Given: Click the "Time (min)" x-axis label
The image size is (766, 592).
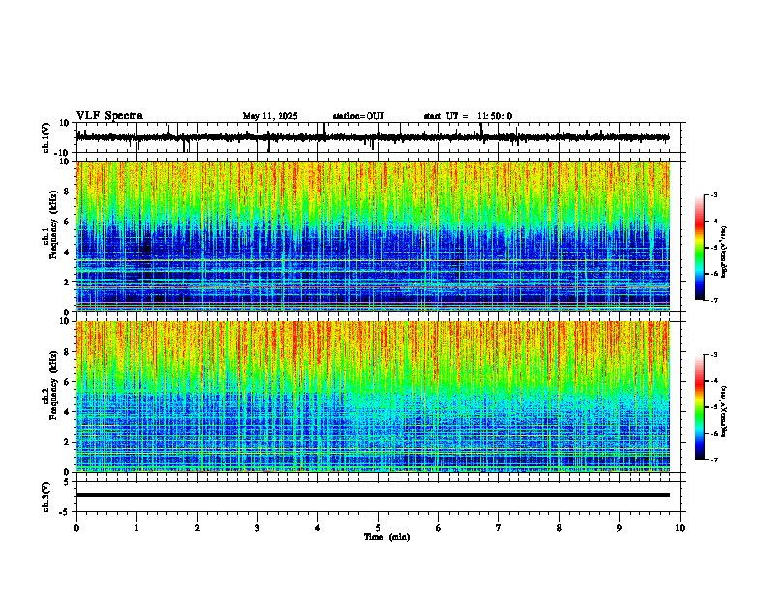Looking at the screenshot, I should [x=387, y=537].
